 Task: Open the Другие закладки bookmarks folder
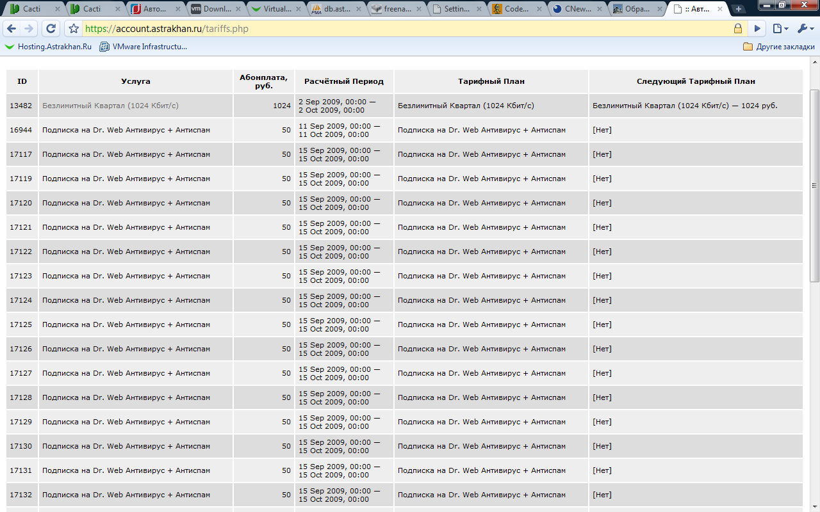(779, 47)
